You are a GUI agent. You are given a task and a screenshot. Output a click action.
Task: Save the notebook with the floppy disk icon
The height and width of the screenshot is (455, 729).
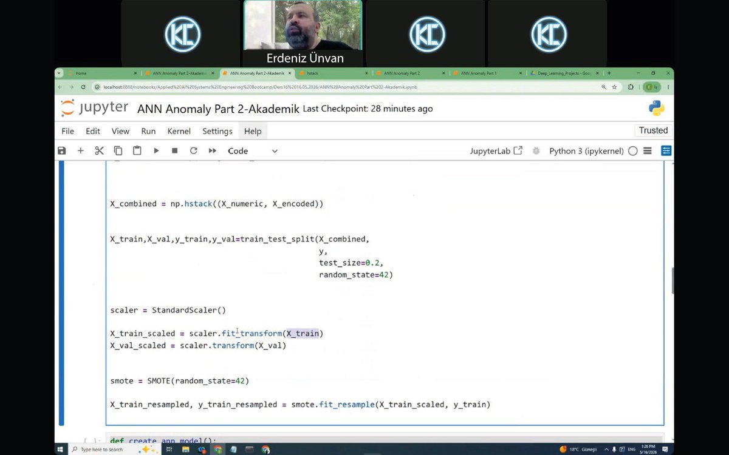click(x=61, y=150)
